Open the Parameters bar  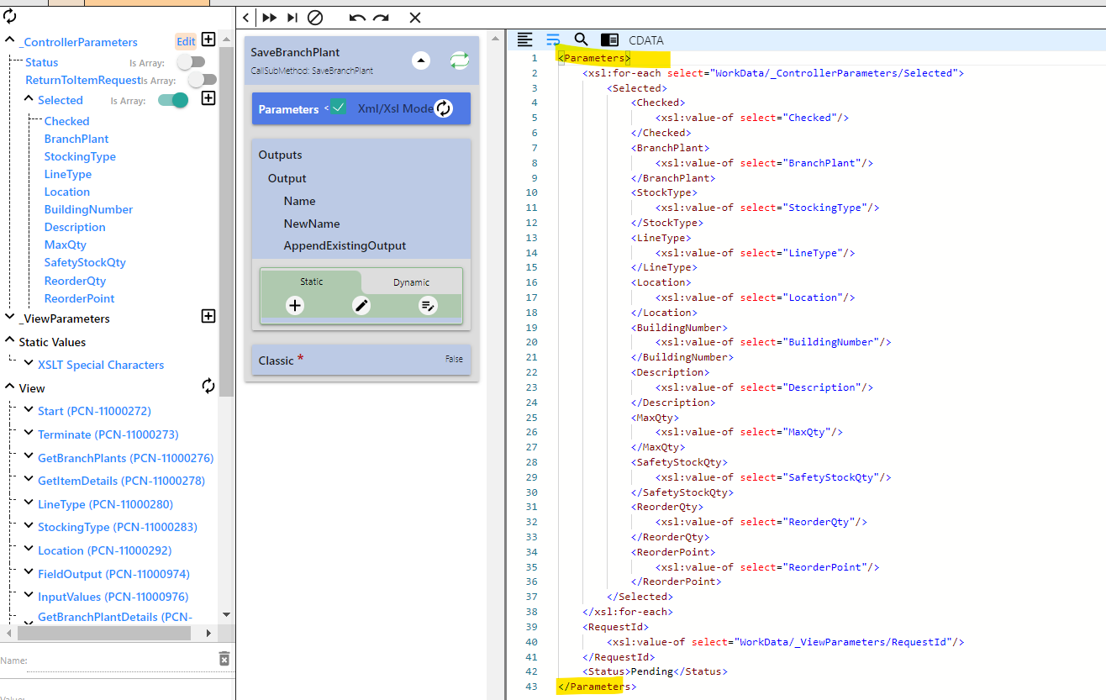point(361,108)
